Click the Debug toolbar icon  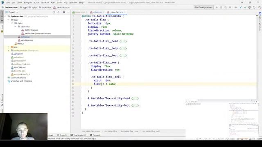(x=221, y=7)
